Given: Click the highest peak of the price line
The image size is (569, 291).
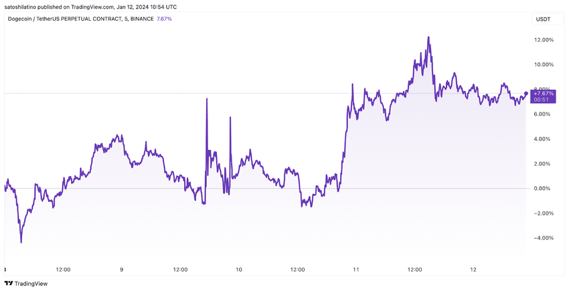Looking at the screenshot, I should point(428,37).
